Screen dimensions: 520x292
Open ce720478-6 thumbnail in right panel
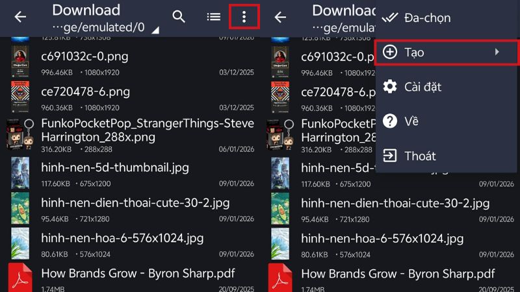[280, 97]
